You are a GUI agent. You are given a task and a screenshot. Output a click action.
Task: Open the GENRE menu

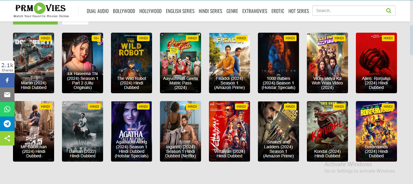[x=232, y=11]
